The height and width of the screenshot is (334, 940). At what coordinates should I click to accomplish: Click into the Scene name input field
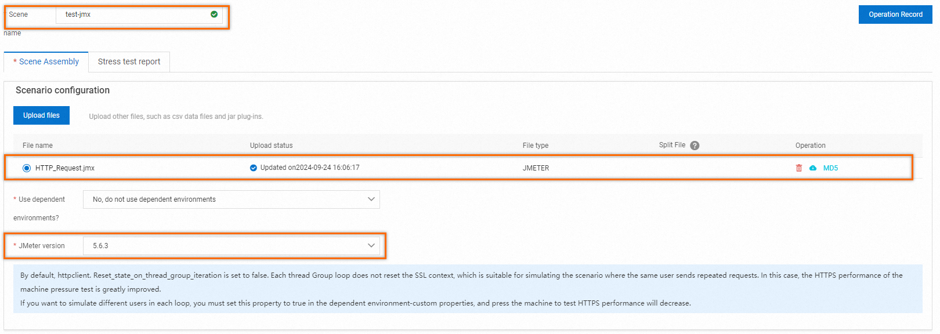point(139,14)
